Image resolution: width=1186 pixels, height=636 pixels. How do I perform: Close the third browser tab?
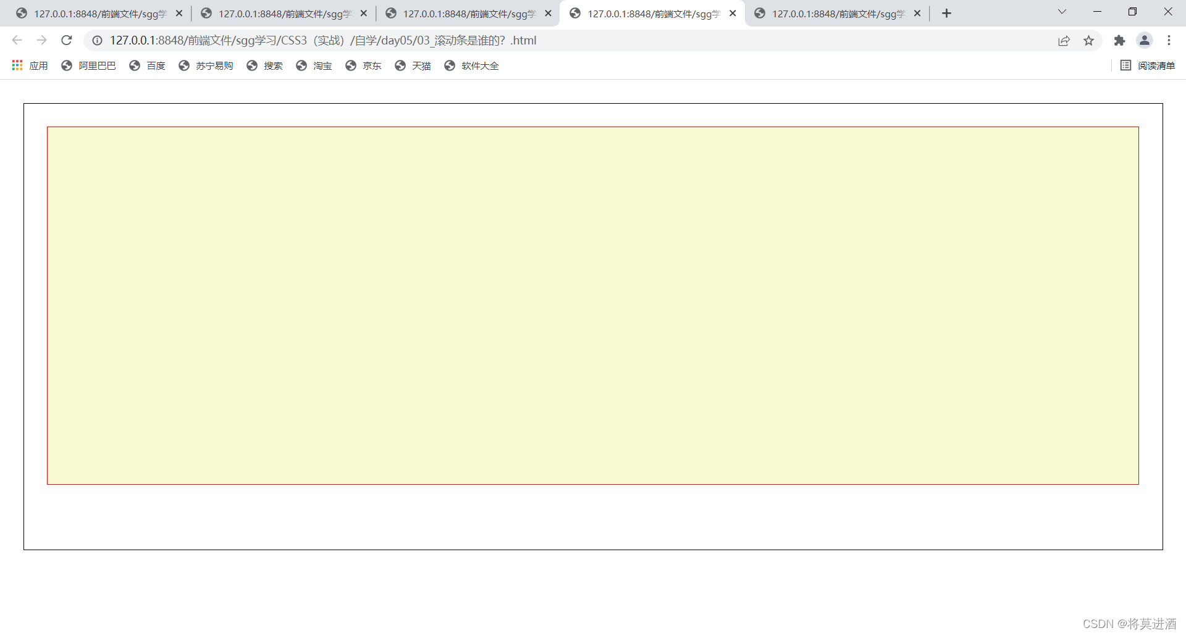point(548,13)
